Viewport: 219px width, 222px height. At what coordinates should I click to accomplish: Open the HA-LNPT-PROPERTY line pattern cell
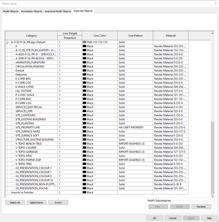(x=135, y=127)
